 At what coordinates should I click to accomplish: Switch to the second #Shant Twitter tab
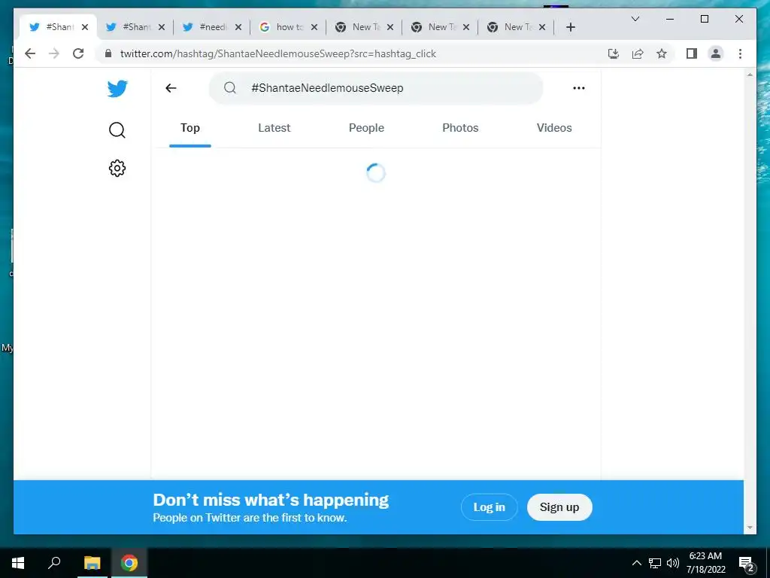[x=135, y=27]
